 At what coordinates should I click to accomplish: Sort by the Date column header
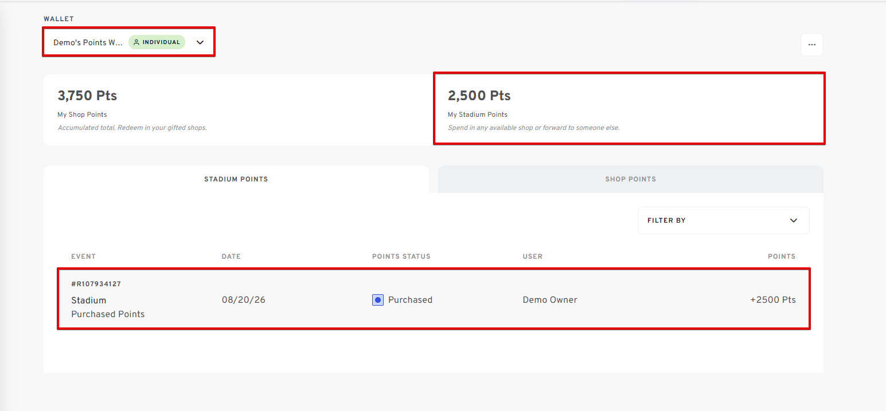click(x=231, y=256)
